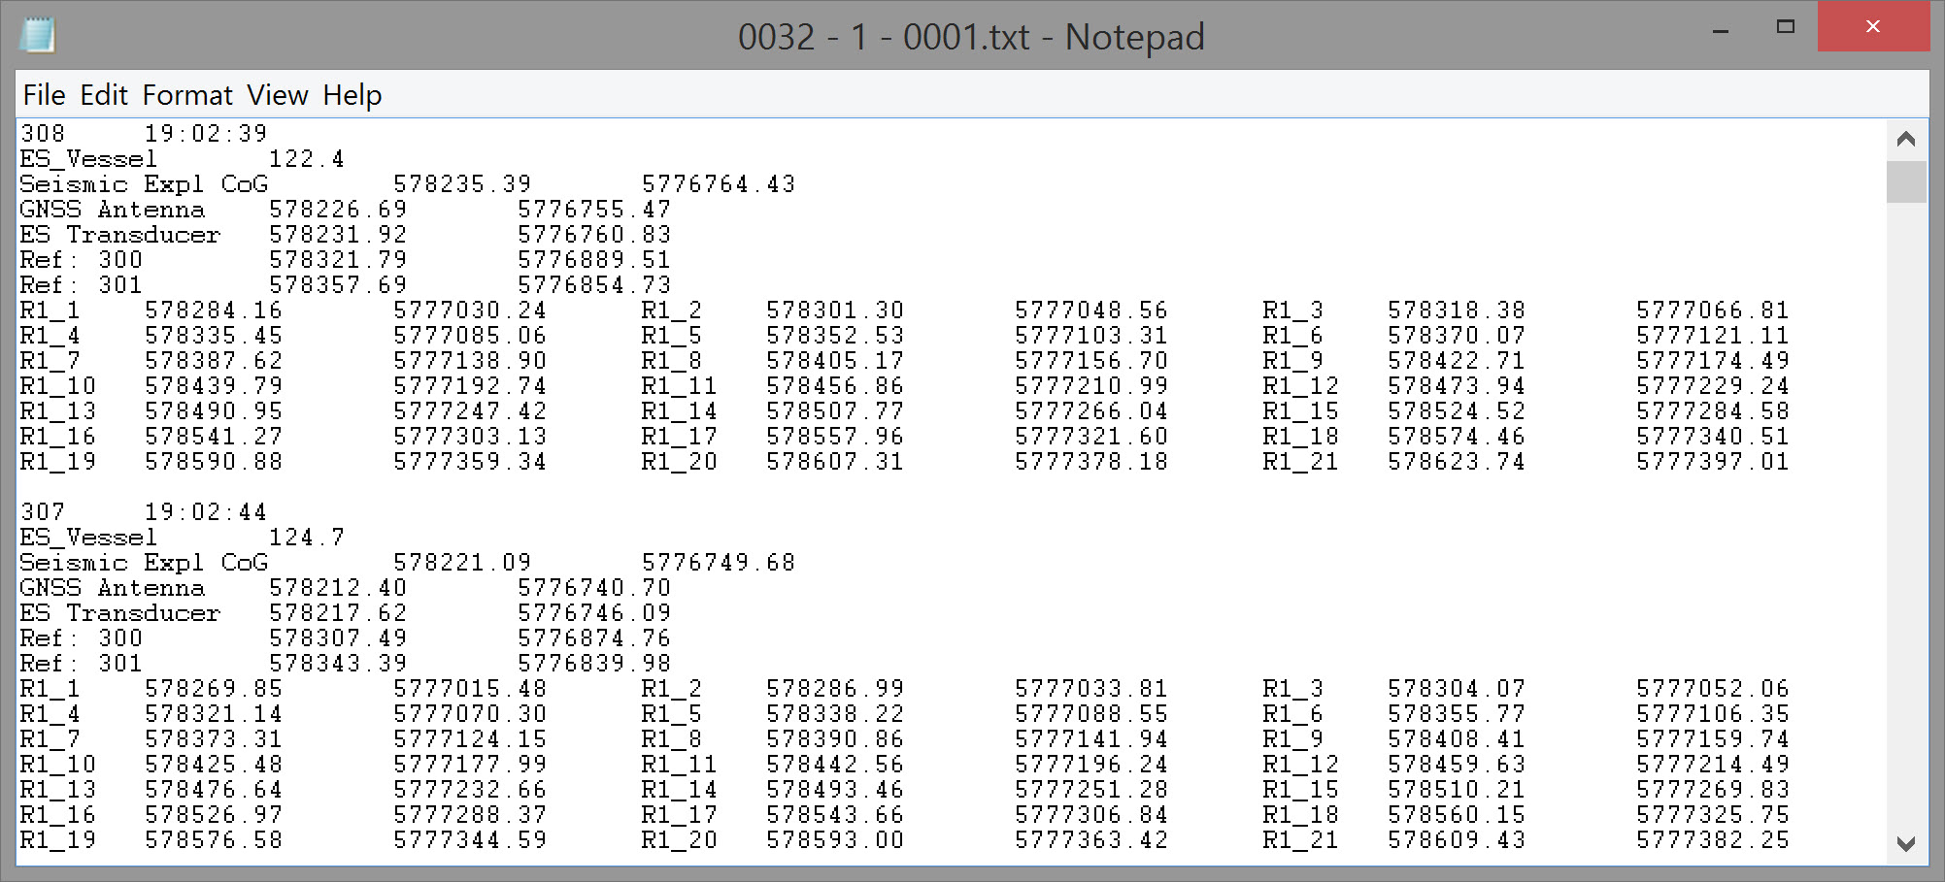Click the Seismic Expl CoG value 578235.39
The width and height of the screenshot is (1945, 882).
pyautogui.click(x=462, y=183)
